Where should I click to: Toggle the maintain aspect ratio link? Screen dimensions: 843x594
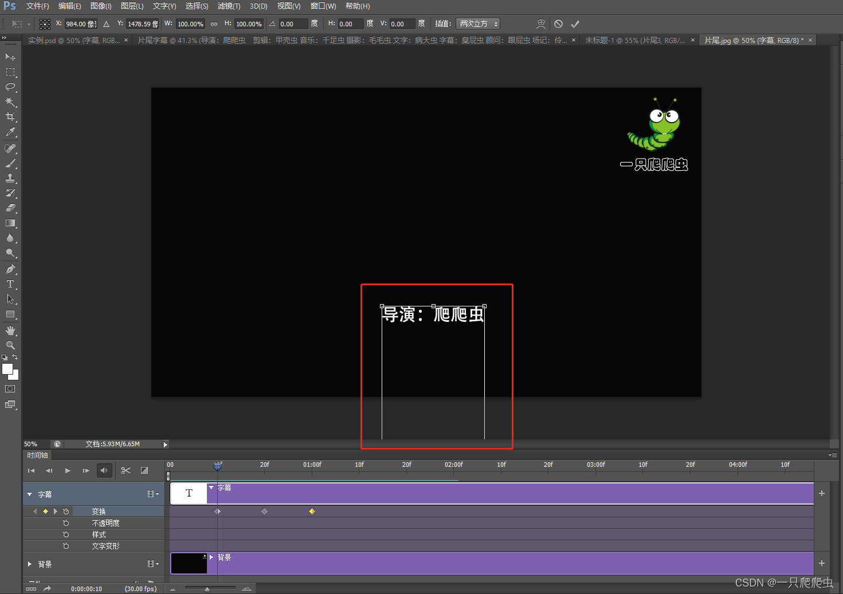coord(214,24)
